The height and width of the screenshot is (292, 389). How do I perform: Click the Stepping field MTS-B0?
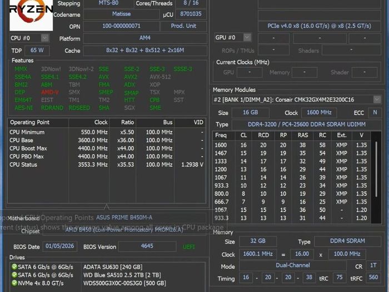click(x=108, y=3)
